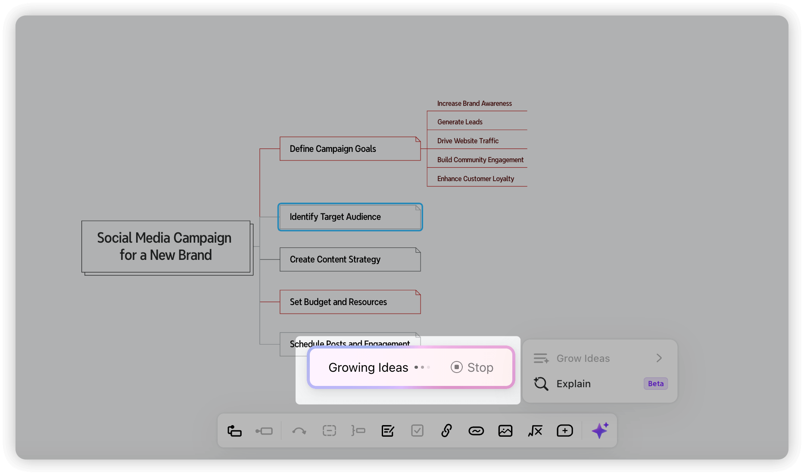Click the Explain magnifier icon
The width and height of the screenshot is (804, 475).
(x=541, y=384)
